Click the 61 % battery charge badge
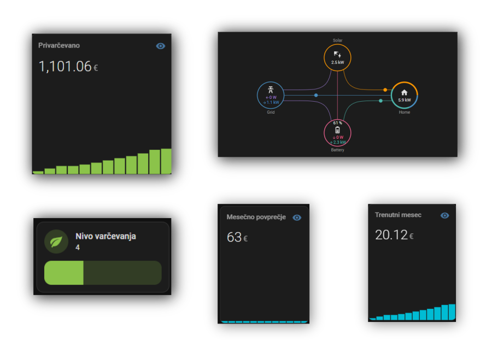Image resolution: width=492 pixels, height=341 pixels. [337, 122]
